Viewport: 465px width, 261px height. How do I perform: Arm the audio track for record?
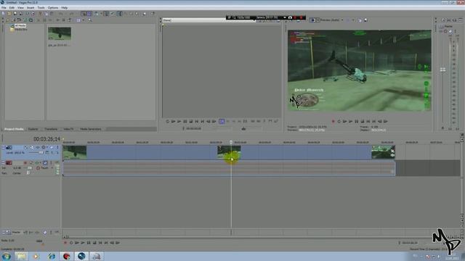pos(25,162)
